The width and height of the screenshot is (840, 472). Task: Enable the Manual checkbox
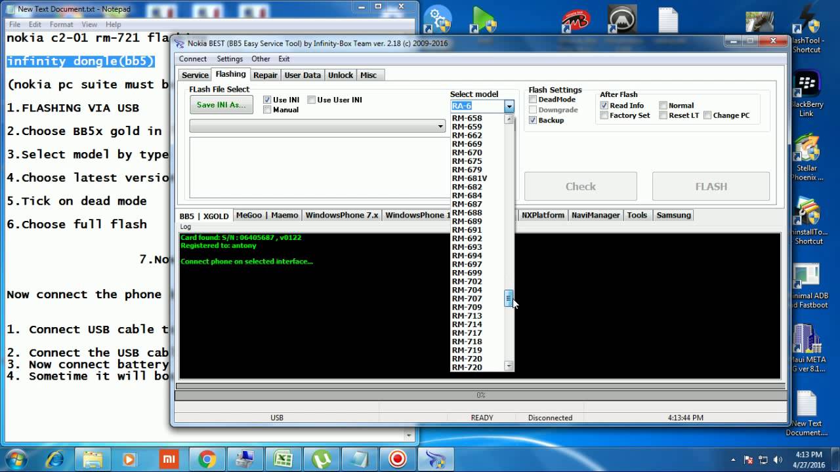(x=267, y=109)
